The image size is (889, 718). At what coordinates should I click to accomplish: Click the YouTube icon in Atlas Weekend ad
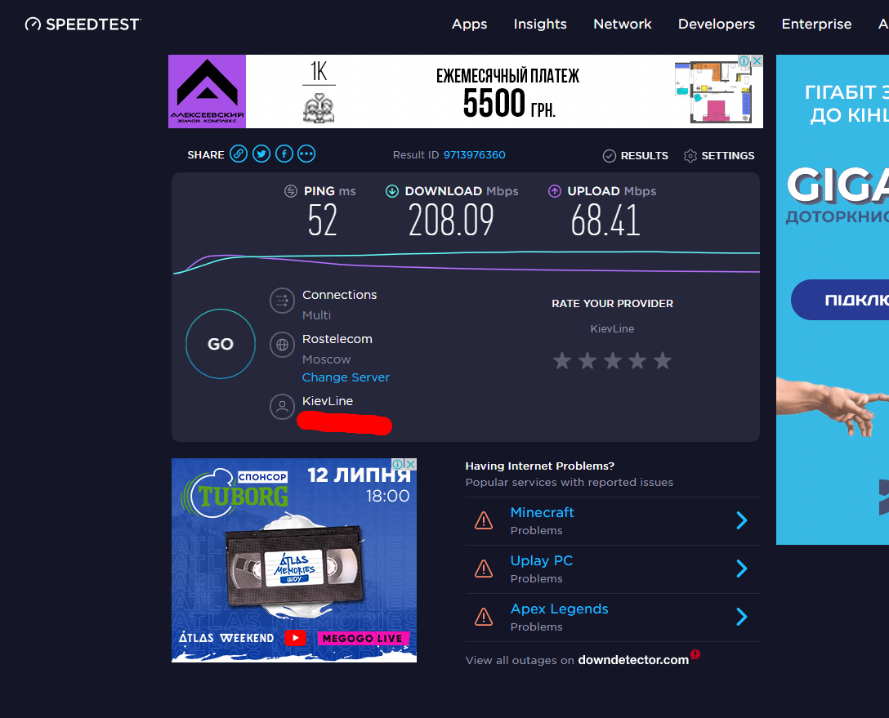click(296, 638)
